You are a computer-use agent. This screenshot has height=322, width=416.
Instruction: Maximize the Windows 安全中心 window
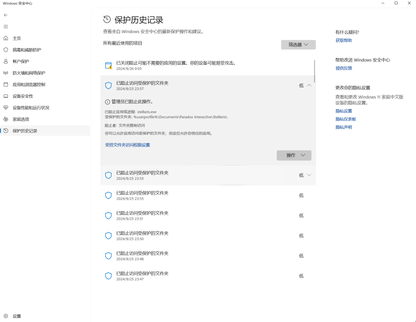396,3
